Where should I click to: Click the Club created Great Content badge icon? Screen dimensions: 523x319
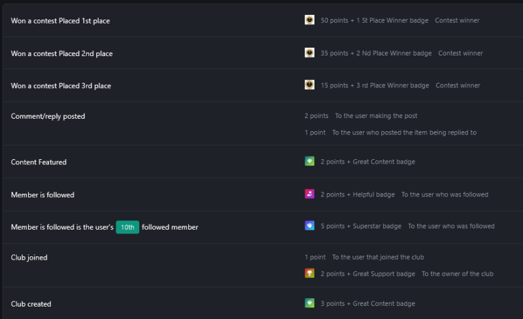309,303
